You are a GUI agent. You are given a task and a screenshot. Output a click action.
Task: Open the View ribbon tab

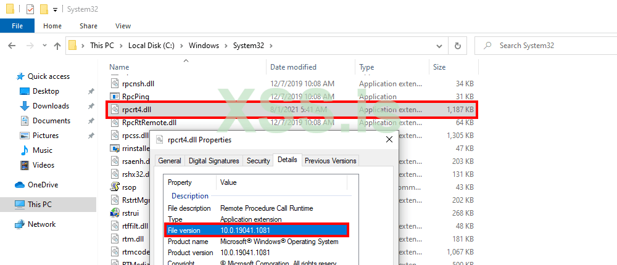pyautogui.click(x=123, y=26)
